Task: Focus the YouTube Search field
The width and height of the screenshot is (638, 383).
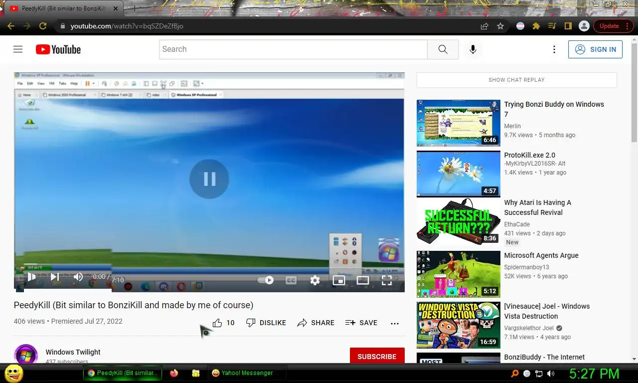Action: click(x=293, y=49)
